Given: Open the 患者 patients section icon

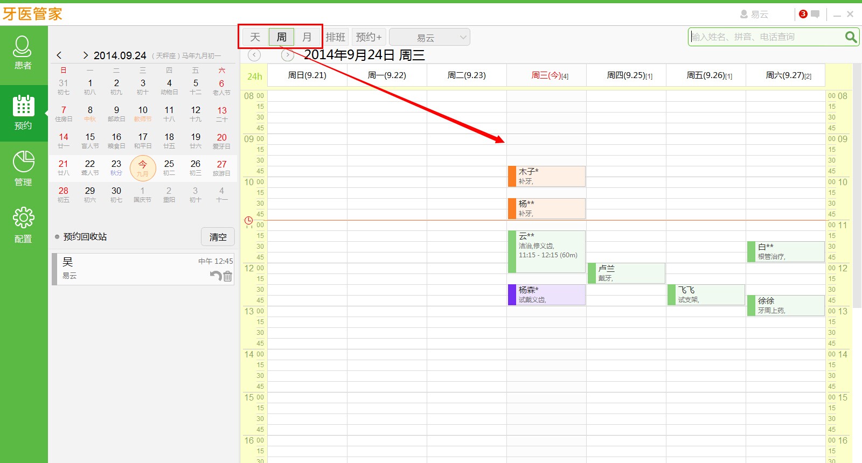Looking at the screenshot, I should coord(23,53).
